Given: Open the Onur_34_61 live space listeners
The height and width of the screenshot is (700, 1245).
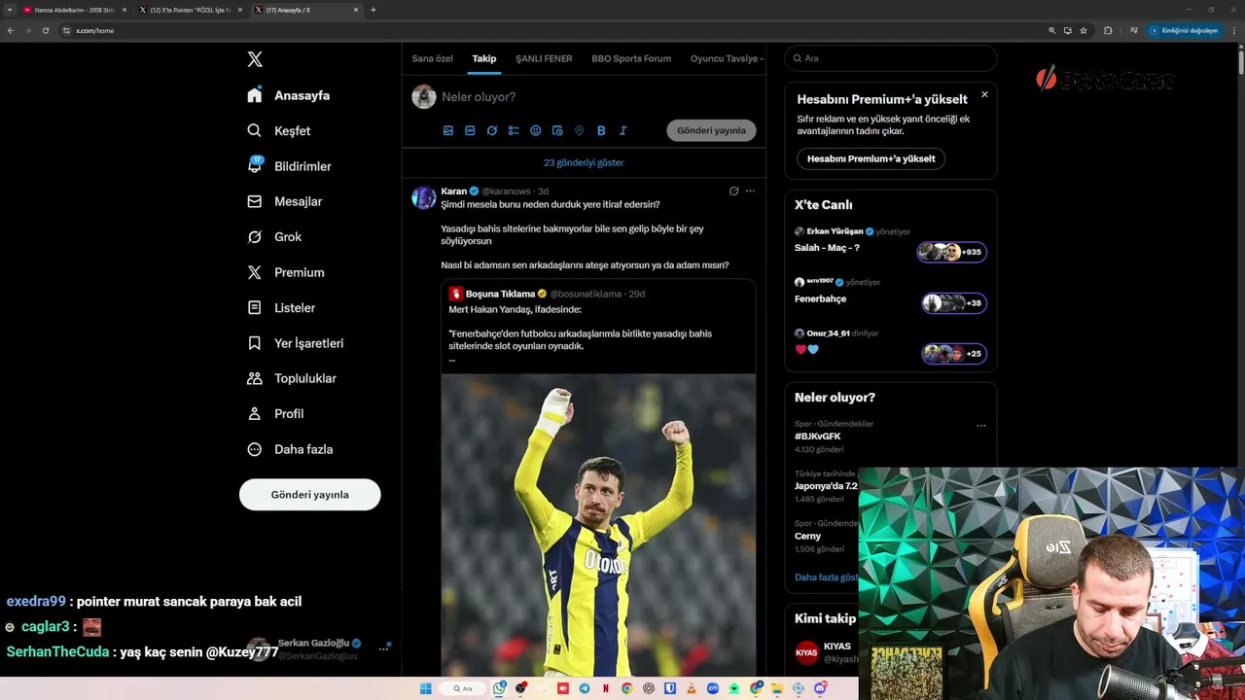Looking at the screenshot, I should (x=954, y=353).
